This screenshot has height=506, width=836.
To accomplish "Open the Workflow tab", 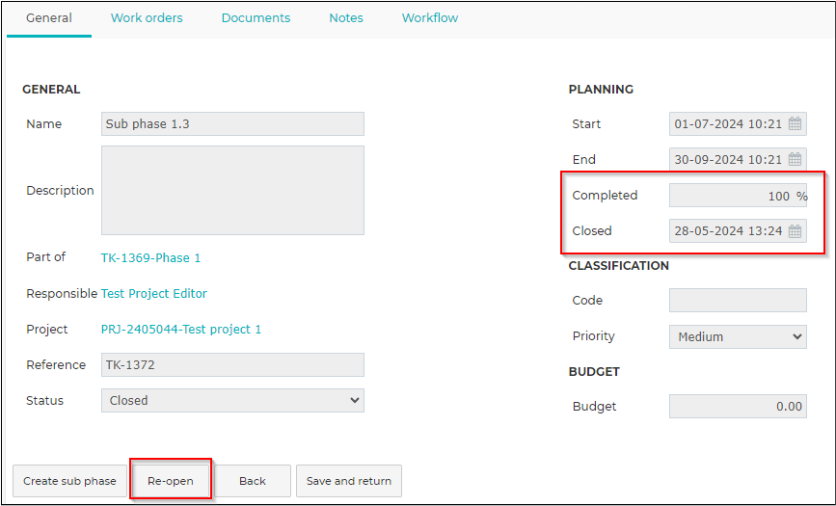I will pyautogui.click(x=430, y=18).
